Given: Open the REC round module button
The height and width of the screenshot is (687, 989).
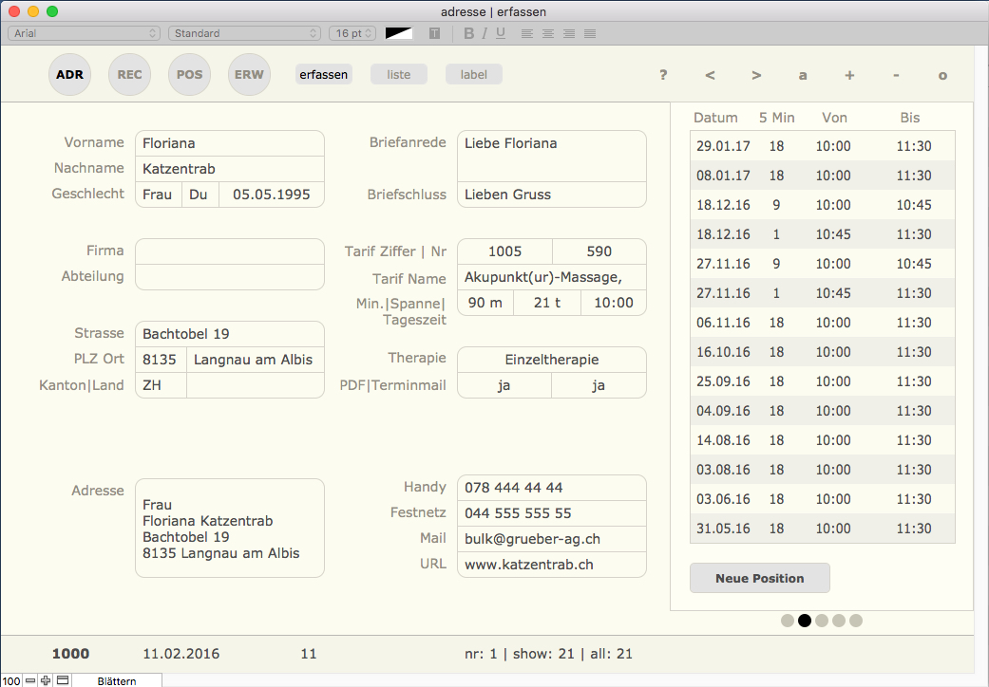Looking at the screenshot, I should click(x=129, y=75).
